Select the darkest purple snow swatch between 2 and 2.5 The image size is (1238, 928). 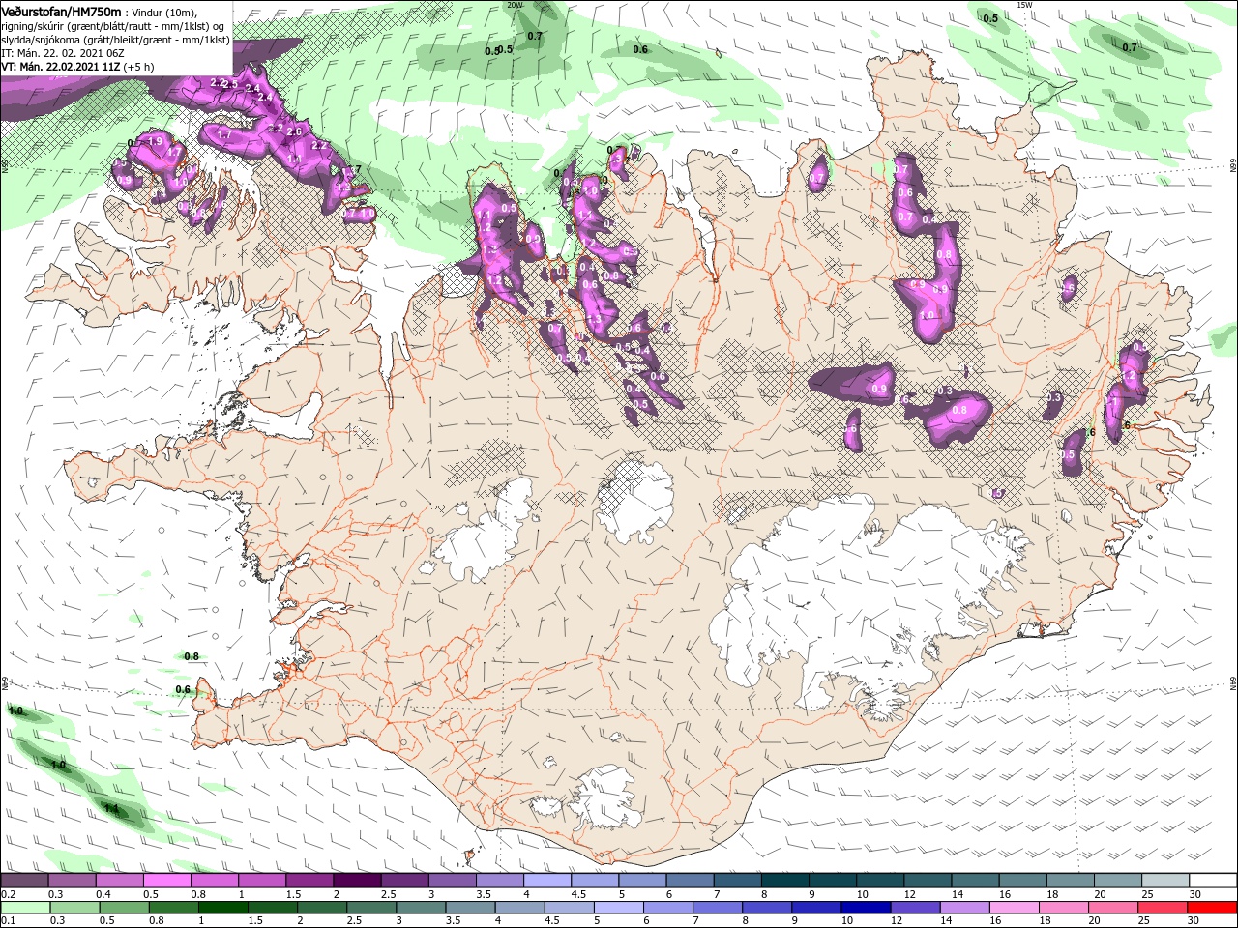pos(357,881)
